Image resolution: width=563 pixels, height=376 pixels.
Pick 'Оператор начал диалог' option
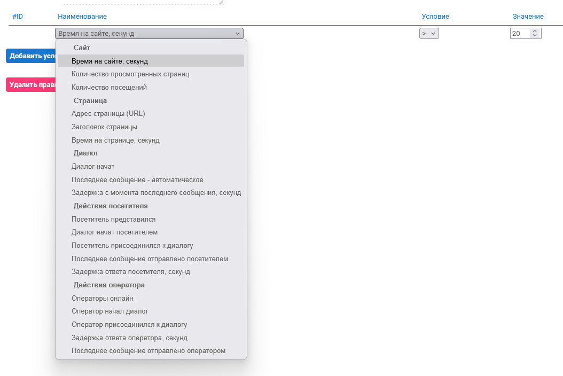coord(110,311)
